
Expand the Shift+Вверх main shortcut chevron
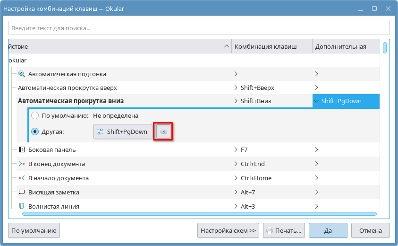point(236,88)
